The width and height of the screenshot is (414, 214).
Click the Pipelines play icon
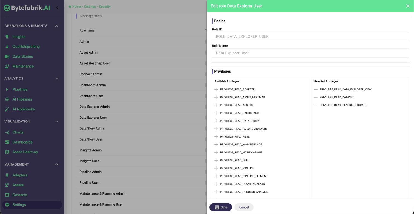[7, 89]
